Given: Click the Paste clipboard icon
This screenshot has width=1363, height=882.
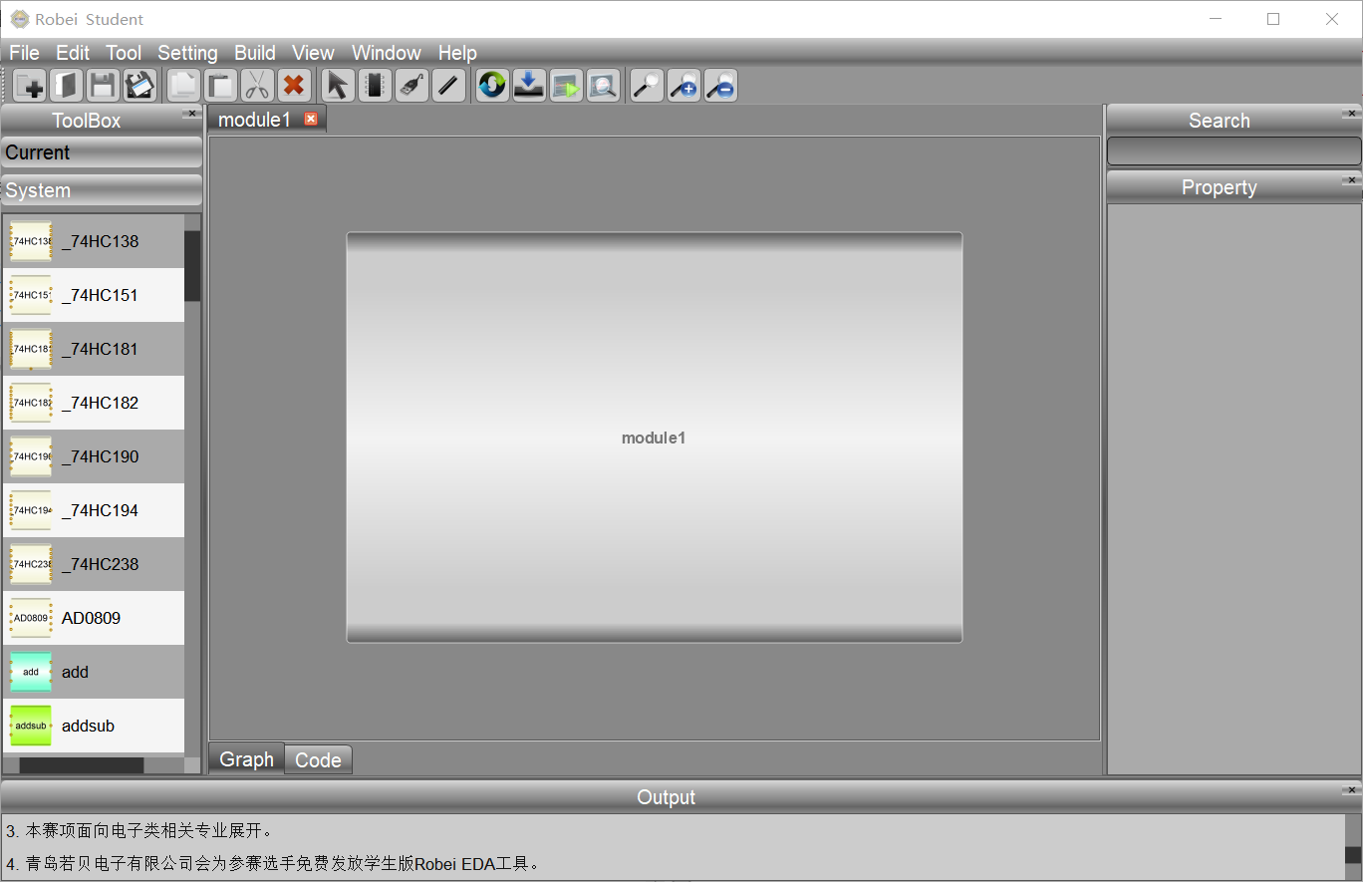Looking at the screenshot, I should point(220,85).
